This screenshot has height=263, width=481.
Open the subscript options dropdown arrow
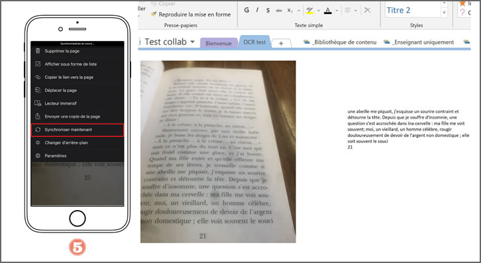point(298,11)
